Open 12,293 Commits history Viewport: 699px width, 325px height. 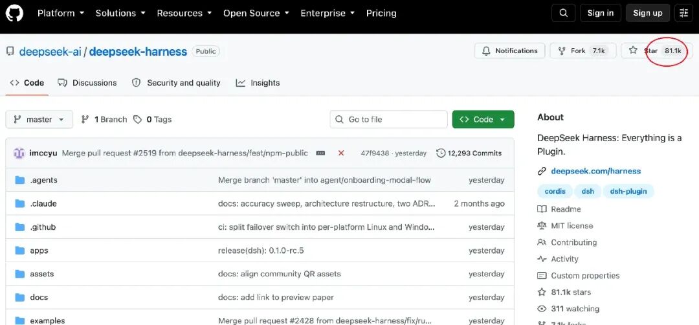click(469, 153)
